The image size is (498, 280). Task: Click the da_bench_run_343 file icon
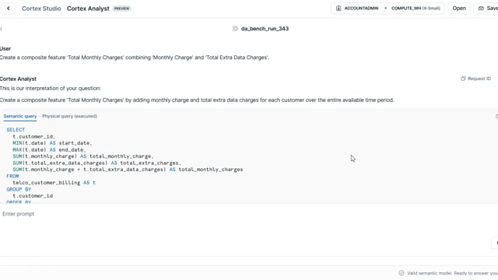click(x=235, y=29)
